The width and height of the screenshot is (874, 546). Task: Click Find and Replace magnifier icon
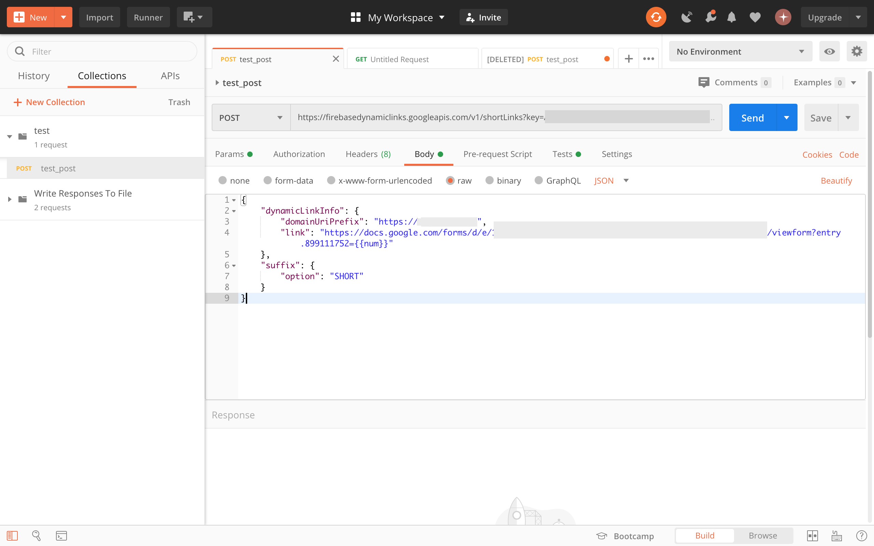37,535
